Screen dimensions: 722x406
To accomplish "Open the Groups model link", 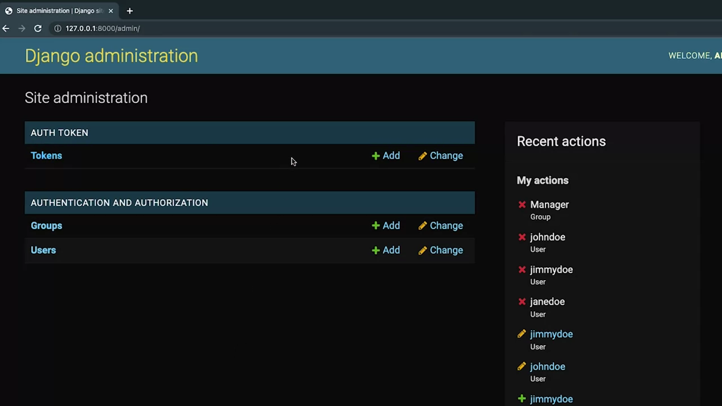I will [47, 226].
